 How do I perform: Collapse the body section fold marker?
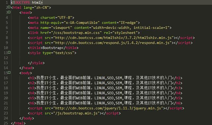click(9, 73)
